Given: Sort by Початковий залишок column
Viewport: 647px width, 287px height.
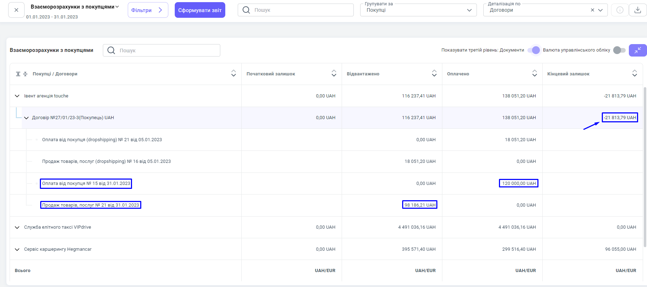Looking at the screenshot, I should (x=333, y=73).
